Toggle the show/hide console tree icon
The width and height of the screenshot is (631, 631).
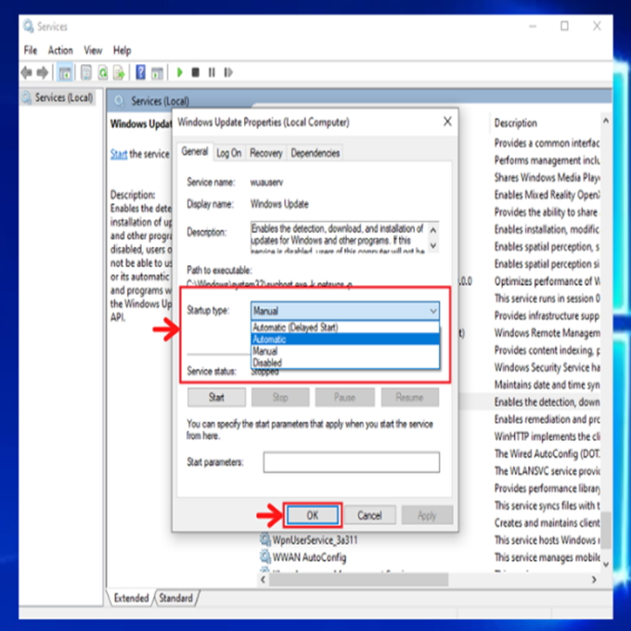point(65,72)
